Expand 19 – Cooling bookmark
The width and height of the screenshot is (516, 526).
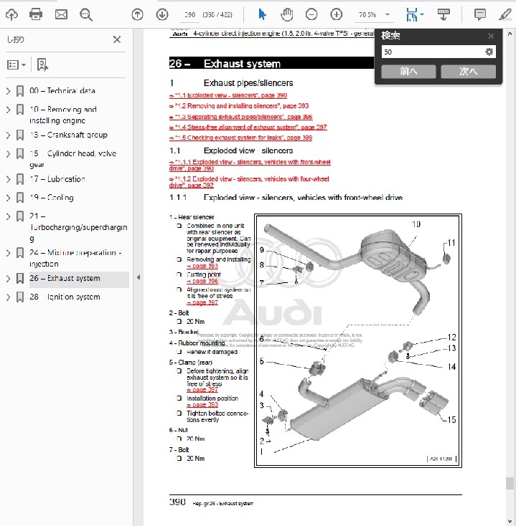click(x=9, y=198)
